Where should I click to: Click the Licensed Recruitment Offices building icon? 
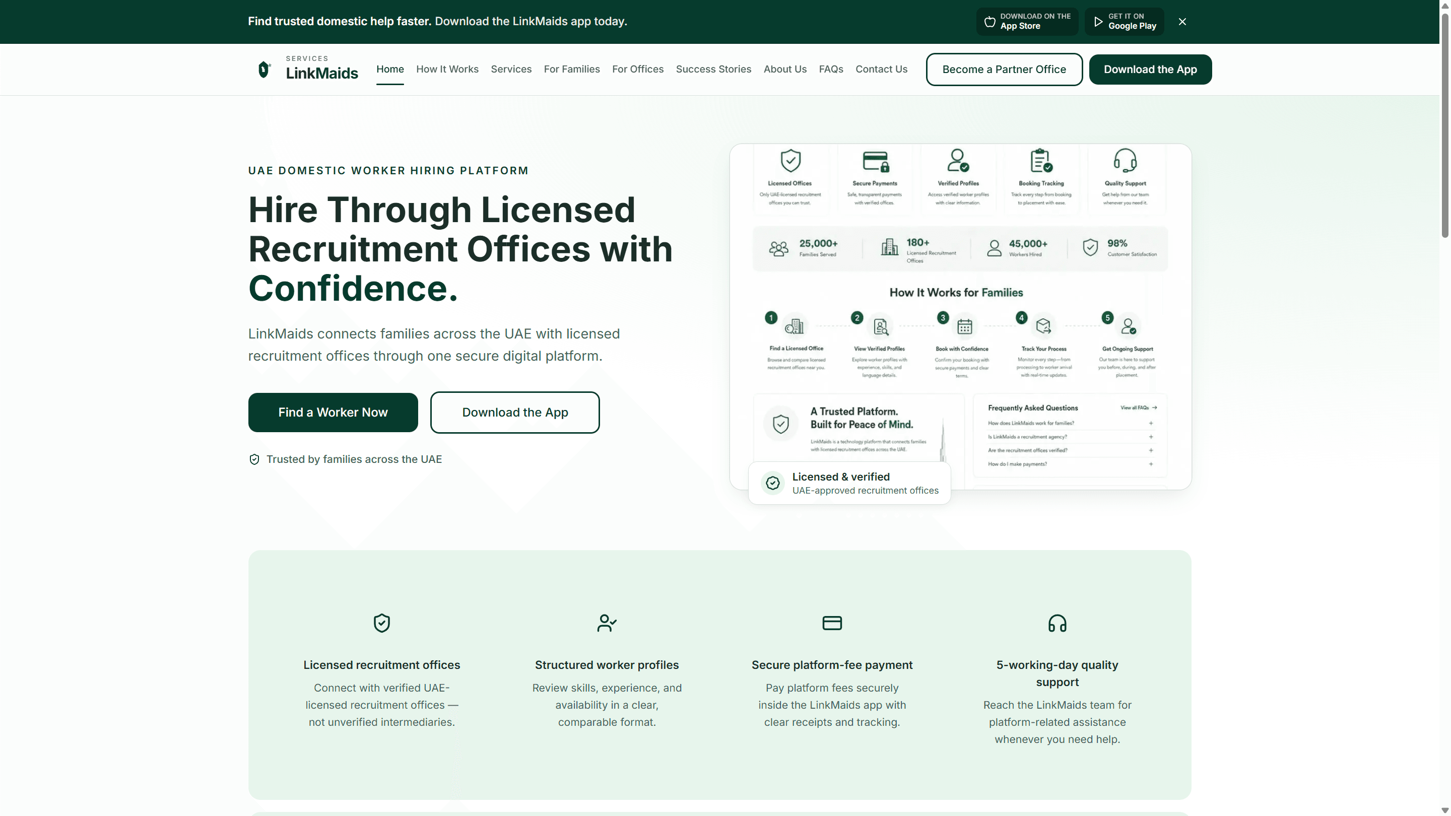pos(889,247)
